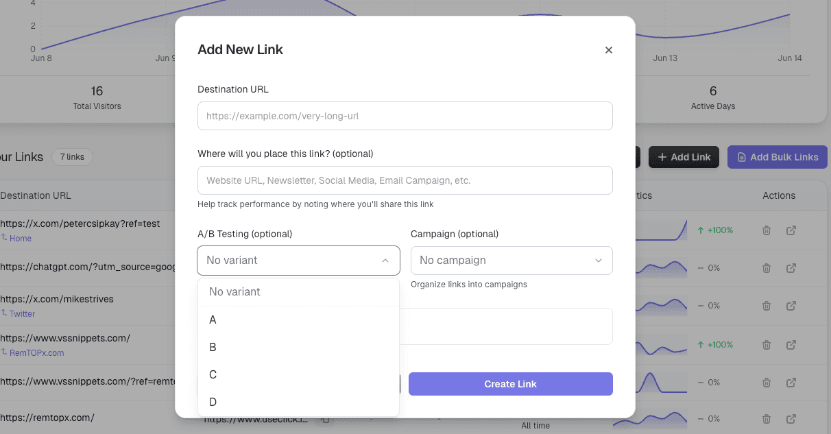Click trash icon for vssnippets ?ref=remtopx row
Viewport: 831px width, 434px height.
pos(767,383)
